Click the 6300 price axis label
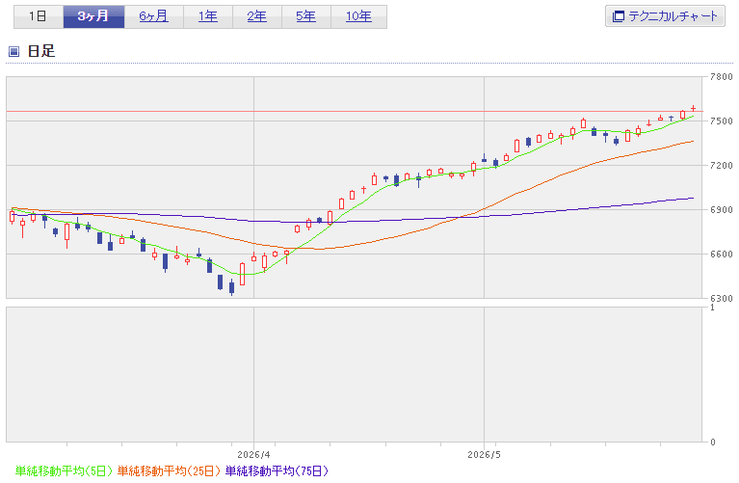 click(721, 299)
